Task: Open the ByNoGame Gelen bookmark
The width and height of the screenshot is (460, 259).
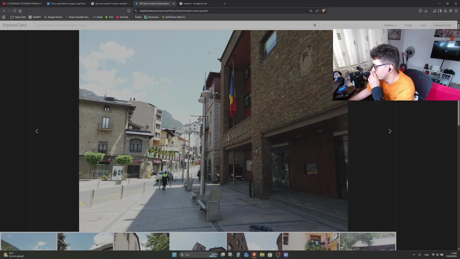Action: [174, 17]
